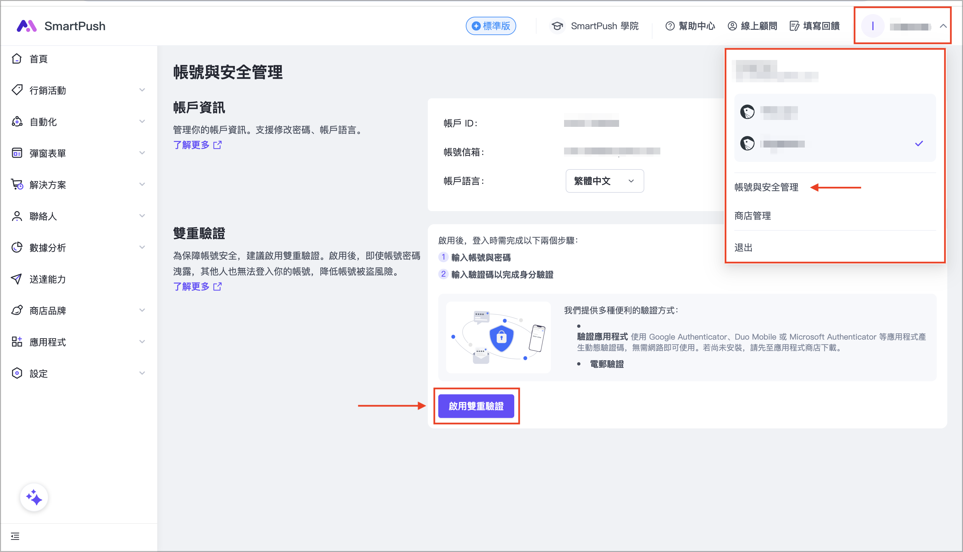Screen dimensions: 963x552
Task: Open the 首頁 home icon in sidebar
Action: (x=17, y=58)
